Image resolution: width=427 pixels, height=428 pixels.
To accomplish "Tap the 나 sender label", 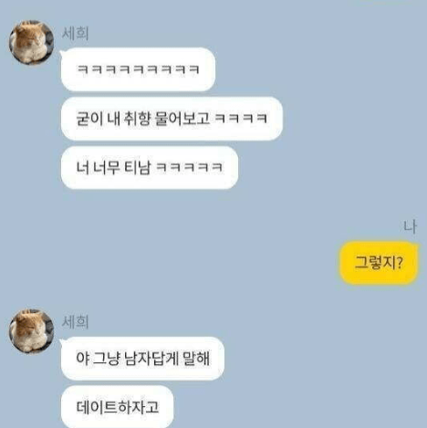I will [x=410, y=227].
